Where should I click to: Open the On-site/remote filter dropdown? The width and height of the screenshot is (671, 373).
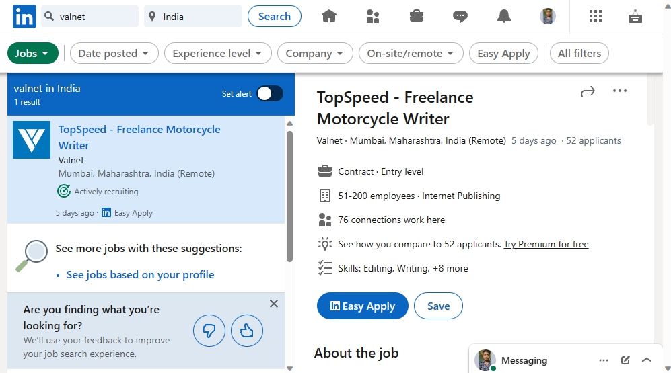click(411, 54)
